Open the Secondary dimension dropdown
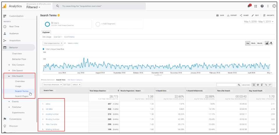The width and height of the screenshot is (279, 135). click(x=53, y=85)
